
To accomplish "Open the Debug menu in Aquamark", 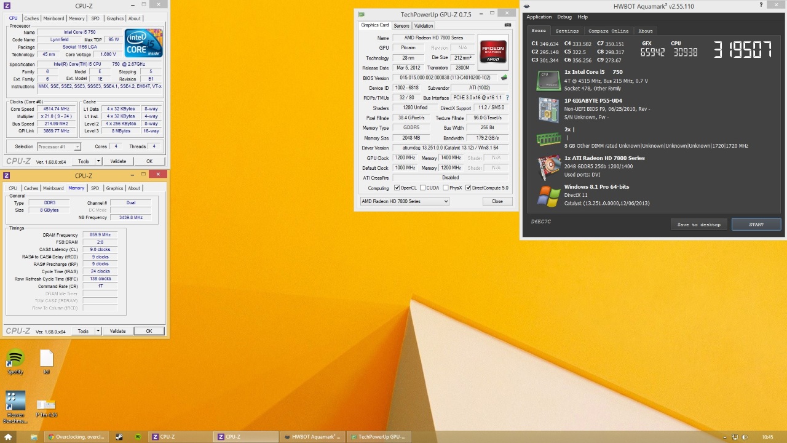I will coord(564,17).
